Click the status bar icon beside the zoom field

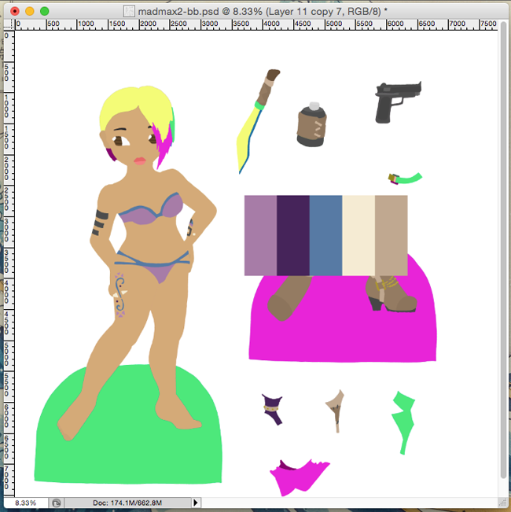[56, 503]
